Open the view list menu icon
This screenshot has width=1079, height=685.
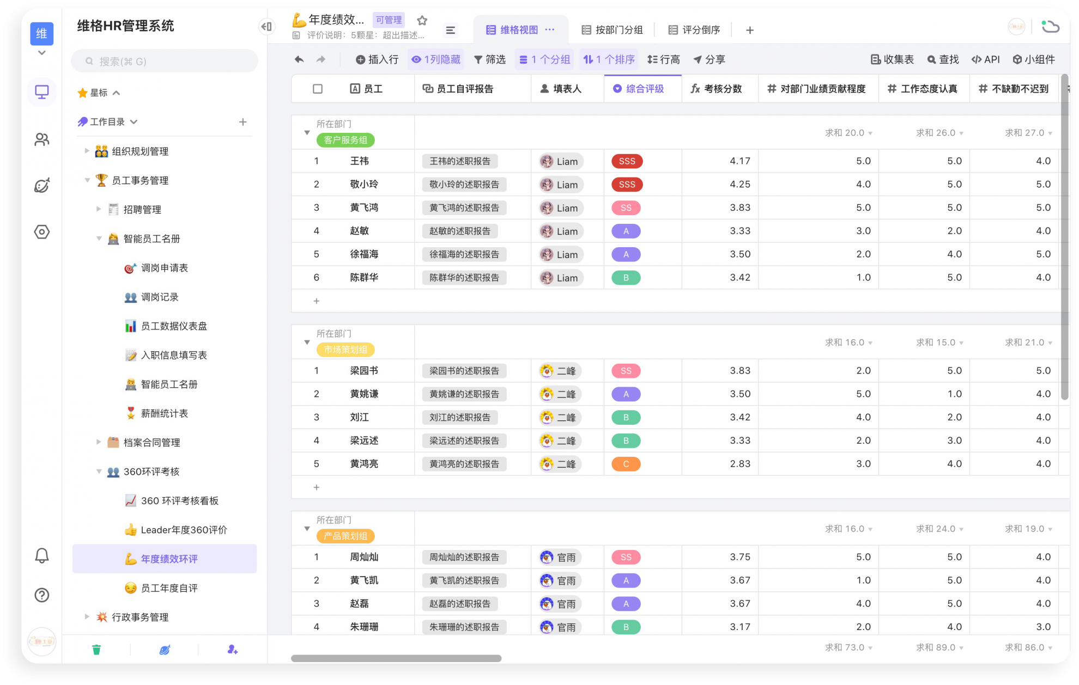(450, 30)
